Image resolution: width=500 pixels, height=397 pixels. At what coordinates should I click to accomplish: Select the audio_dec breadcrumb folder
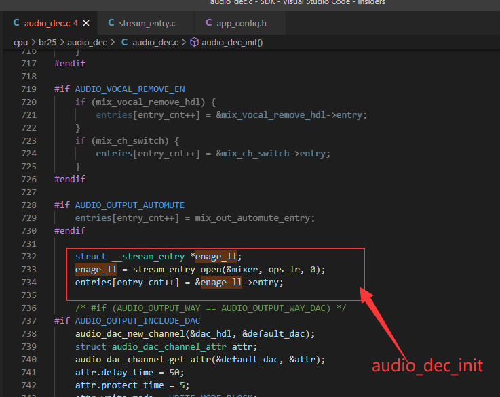point(87,43)
